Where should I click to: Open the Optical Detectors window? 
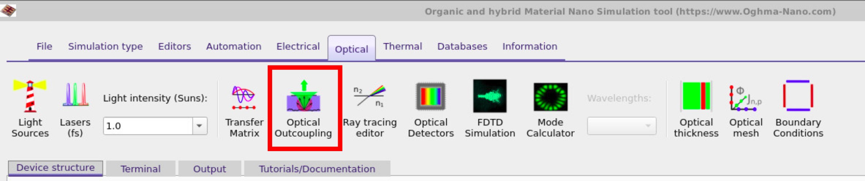430,108
